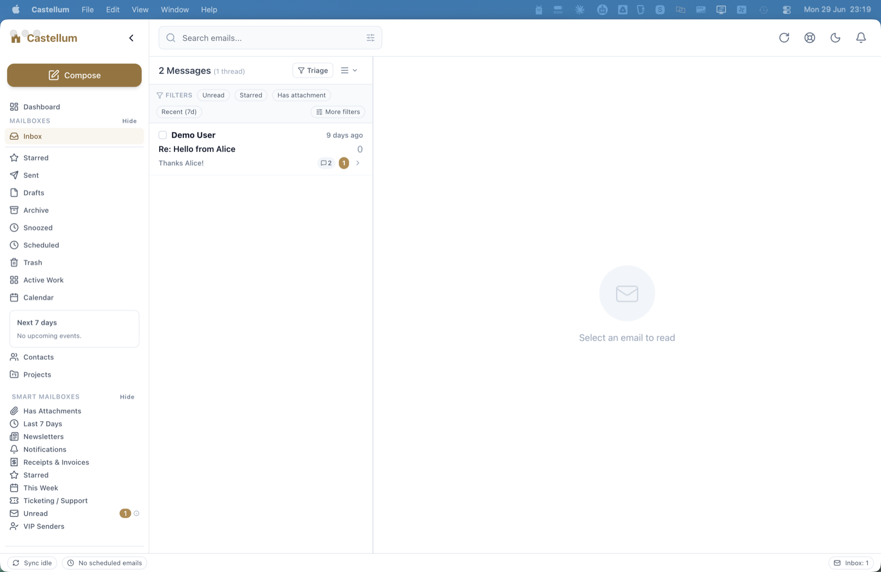The width and height of the screenshot is (881, 572).
Task: Select the Inbox mailbox
Action: click(74, 137)
